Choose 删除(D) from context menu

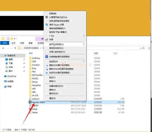[x=53, y=90]
